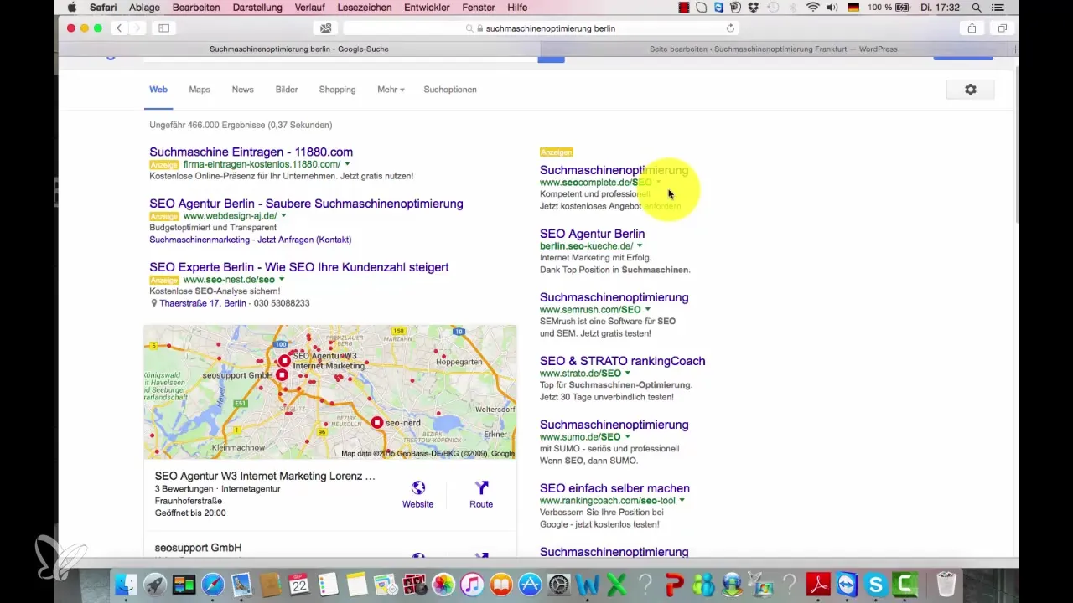The height and width of the screenshot is (603, 1073).
Task: Switch to the WordPress Seite bearbeiten tab
Action: pyautogui.click(x=773, y=49)
